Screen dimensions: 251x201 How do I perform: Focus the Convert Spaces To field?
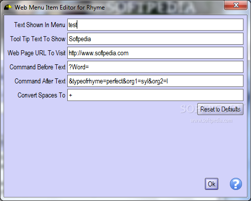click(155, 95)
